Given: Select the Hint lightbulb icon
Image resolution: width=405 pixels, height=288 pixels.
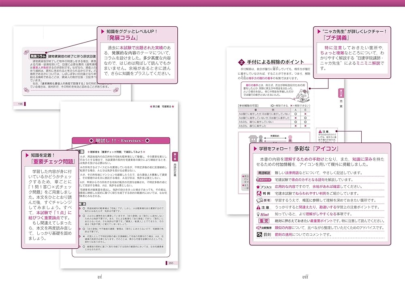Looking at the screenshot, I should pos(258,214).
